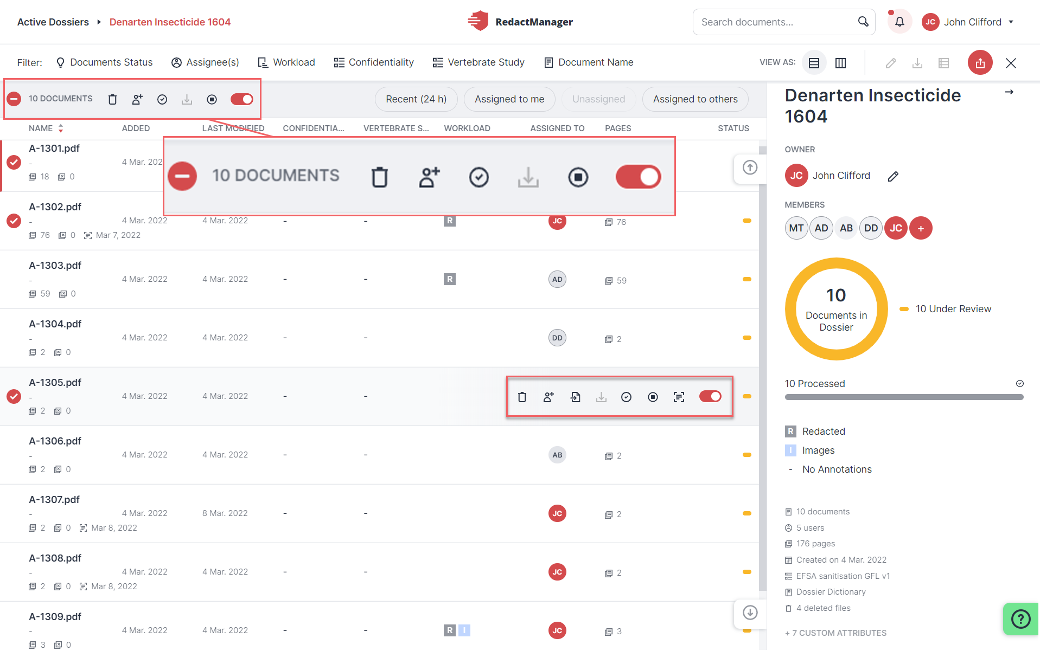Click the document list vertical scrollbar

pos(763,369)
